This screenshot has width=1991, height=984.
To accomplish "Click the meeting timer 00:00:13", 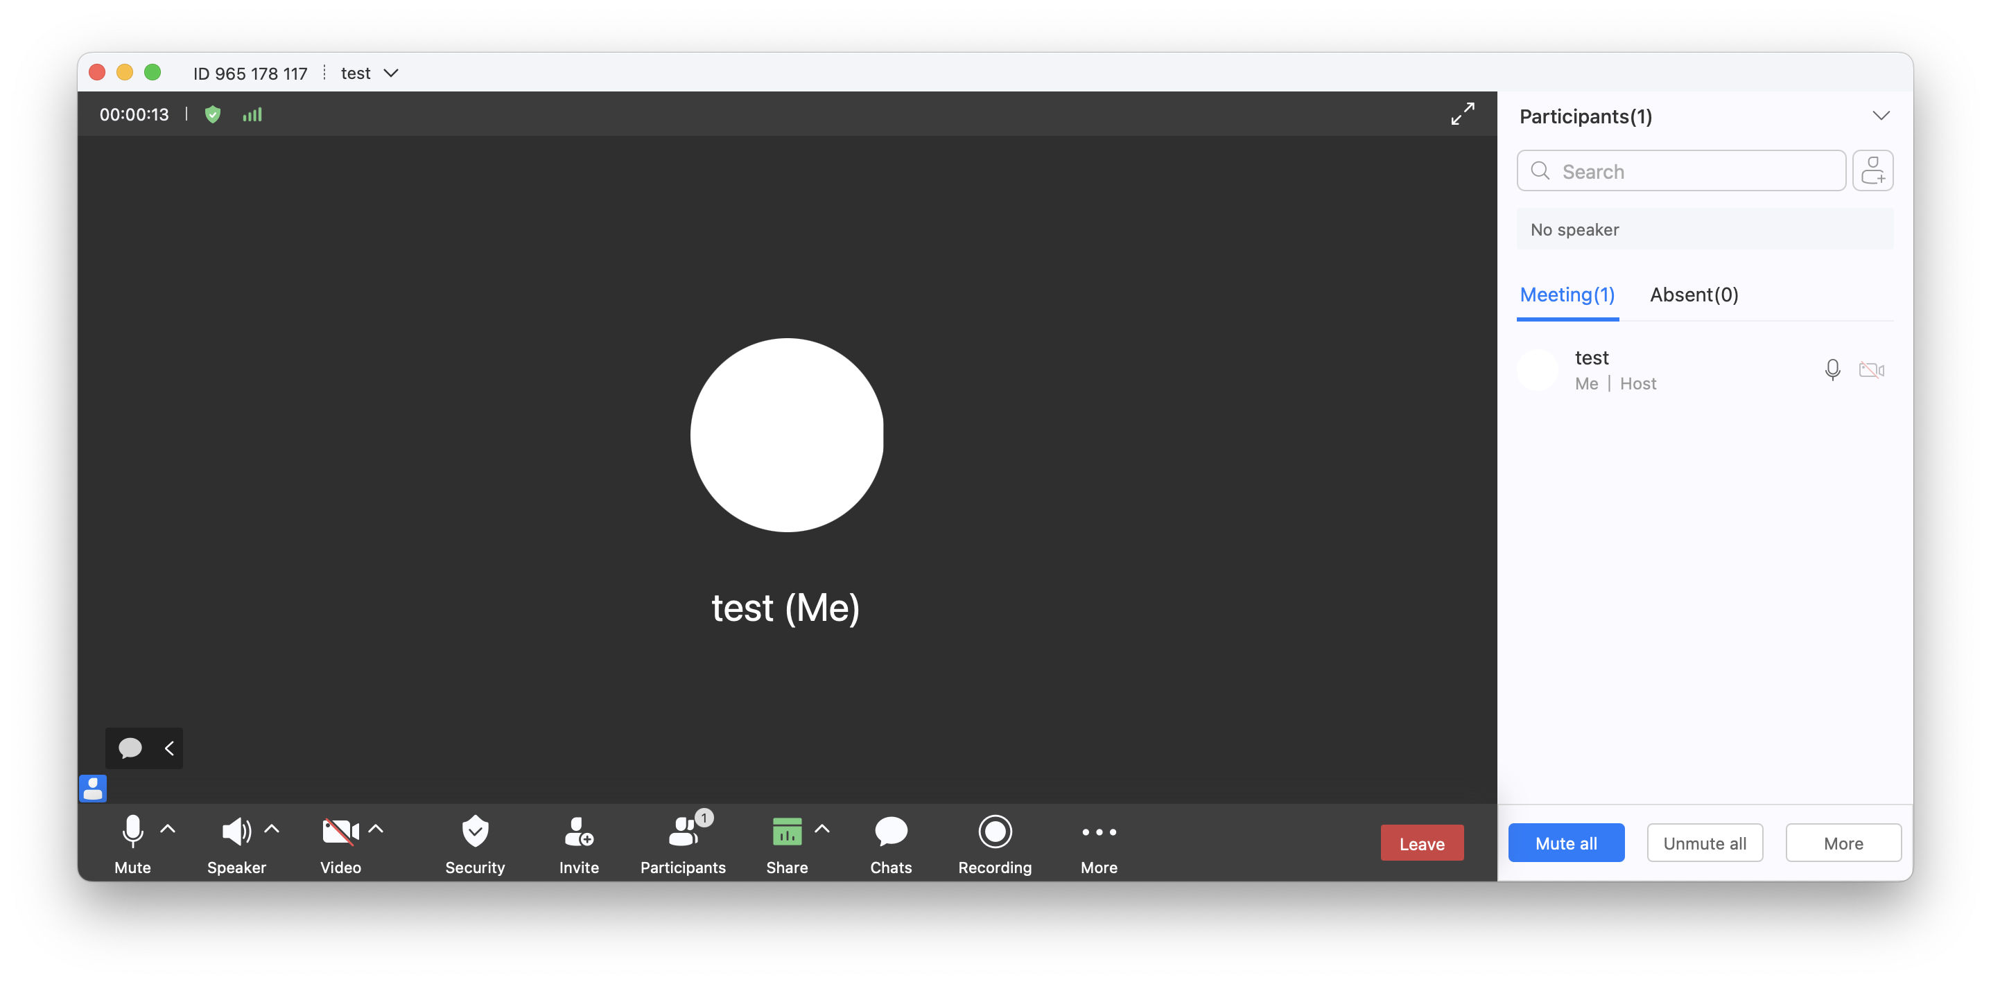I will pos(134,114).
